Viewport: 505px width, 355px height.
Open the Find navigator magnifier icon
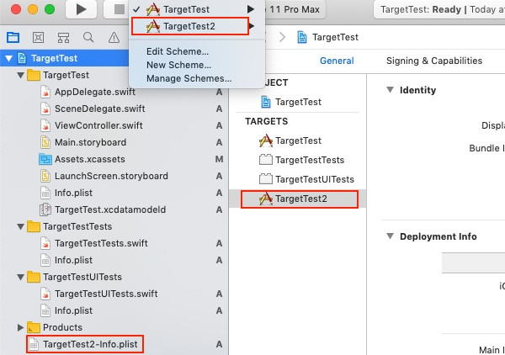click(x=88, y=37)
